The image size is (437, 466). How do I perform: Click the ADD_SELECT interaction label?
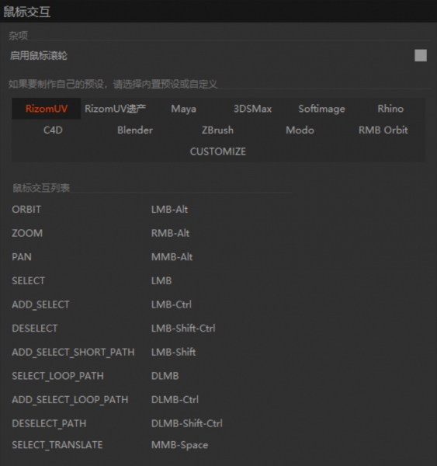tap(40, 304)
